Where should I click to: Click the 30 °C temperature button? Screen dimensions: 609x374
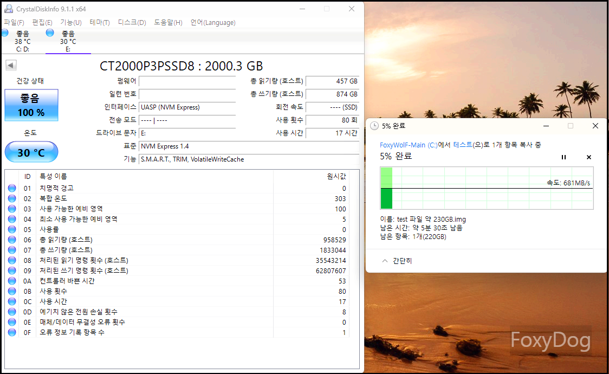(x=31, y=152)
